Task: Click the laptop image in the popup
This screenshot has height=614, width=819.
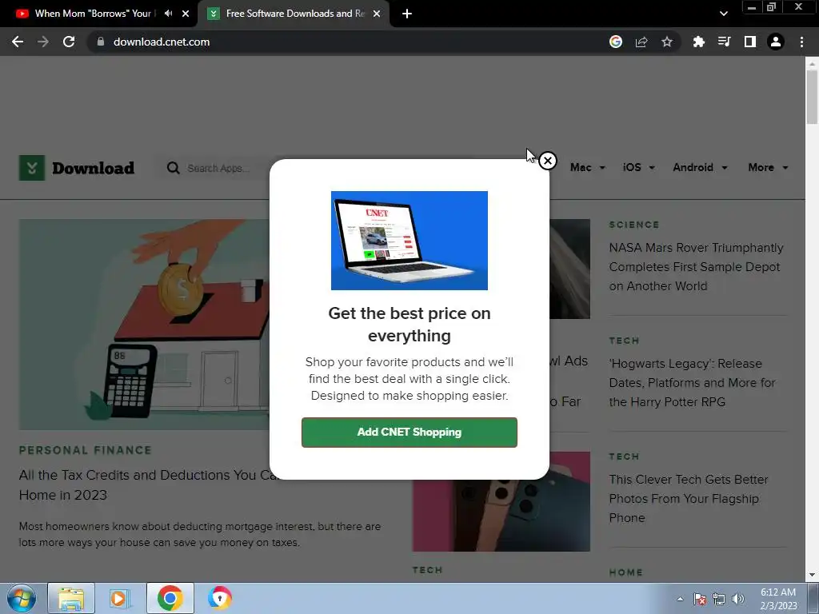Action: [x=409, y=240]
